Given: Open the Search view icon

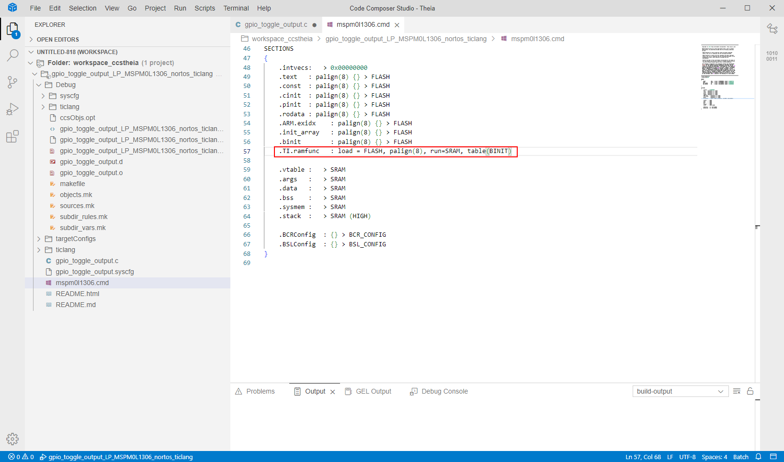Looking at the screenshot, I should click(x=12, y=55).
